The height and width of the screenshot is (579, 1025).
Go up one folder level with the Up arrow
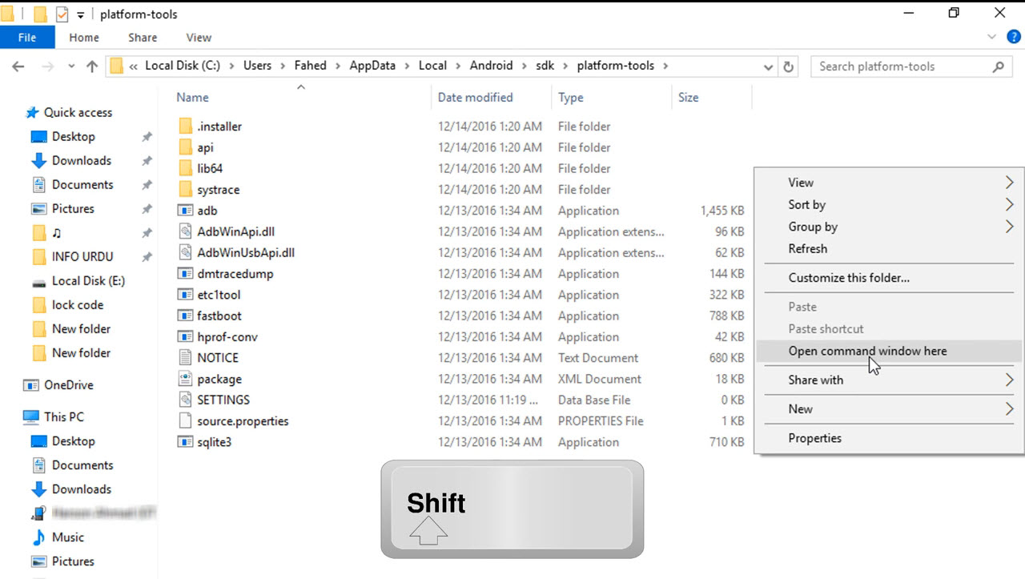pyautogui.click(x=92, y=66)
